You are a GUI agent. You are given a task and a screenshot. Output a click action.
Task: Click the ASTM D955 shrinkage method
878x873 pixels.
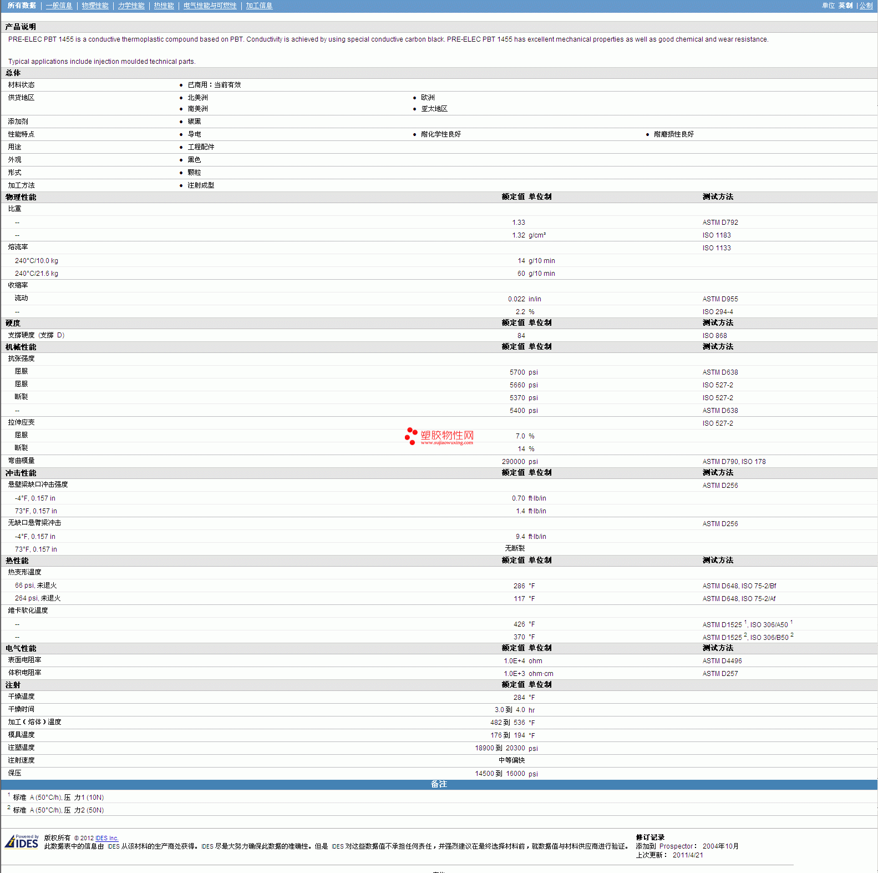click(720, 299)
